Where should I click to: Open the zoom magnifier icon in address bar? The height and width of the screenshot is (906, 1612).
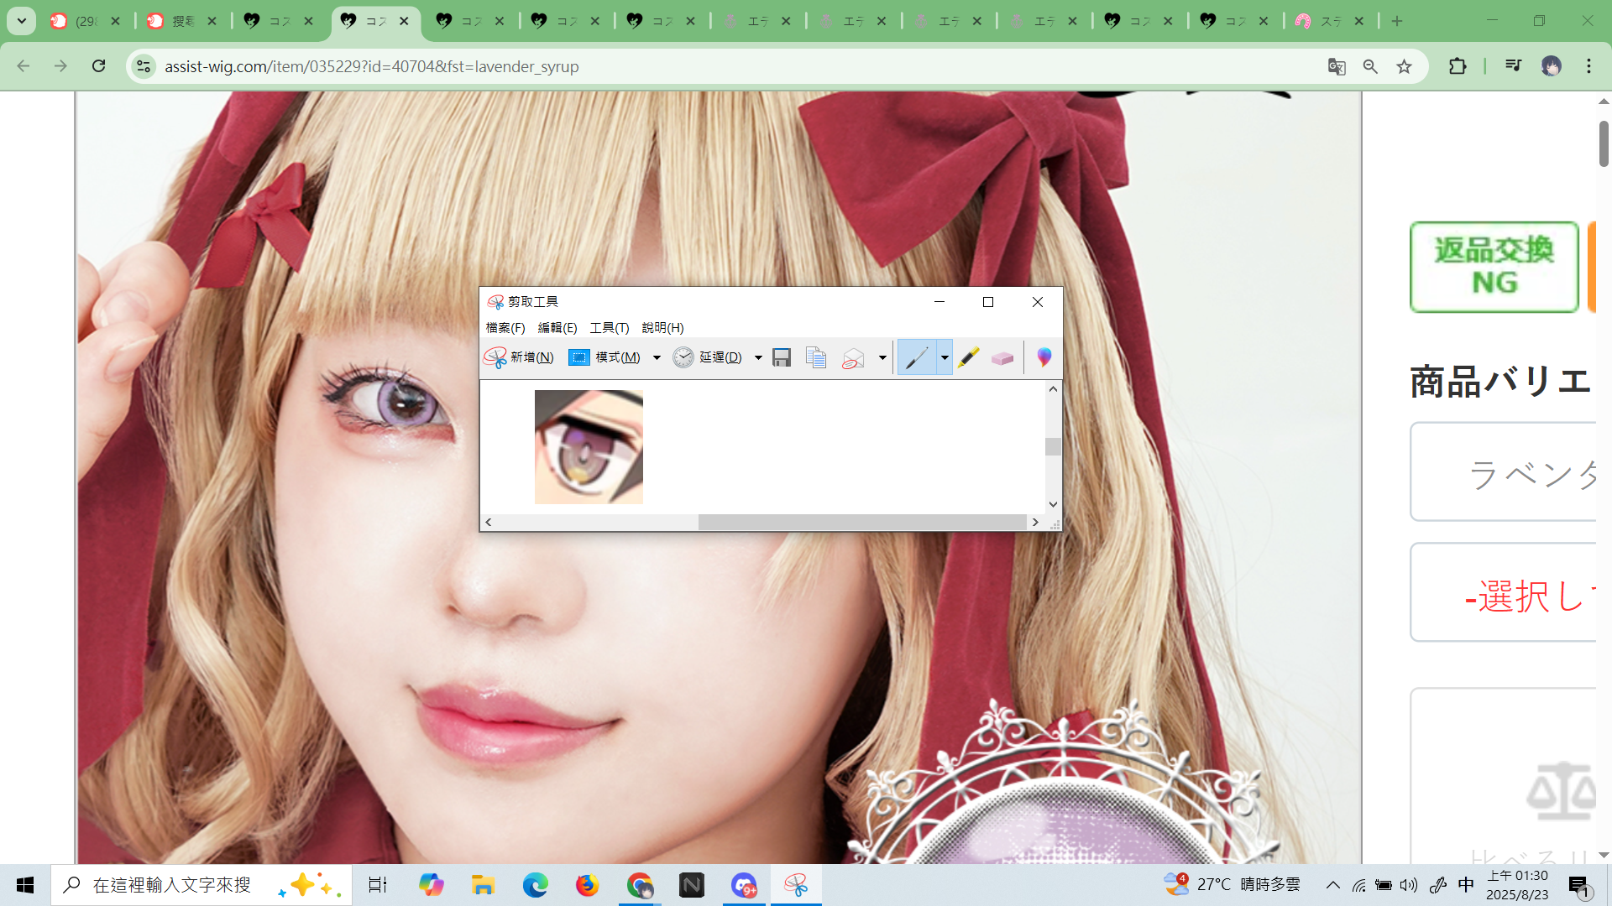pyautogui.click(x=1370, y=66)
